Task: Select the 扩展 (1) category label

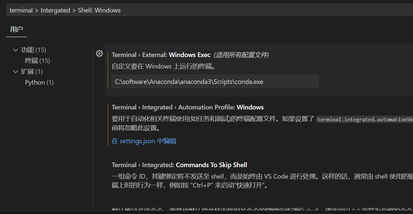Action: [x=32, y=71]
